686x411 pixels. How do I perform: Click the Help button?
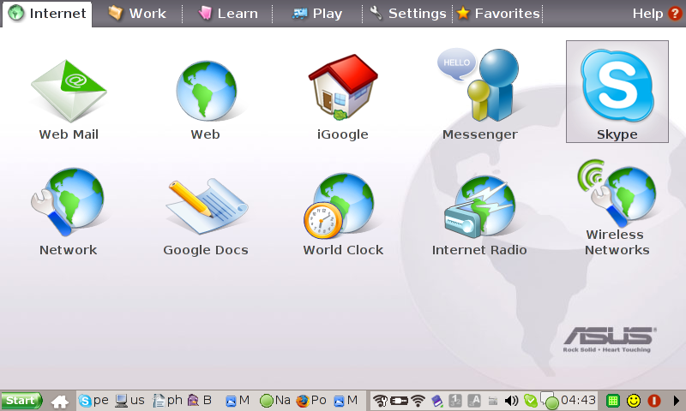[x=657, y=14]
